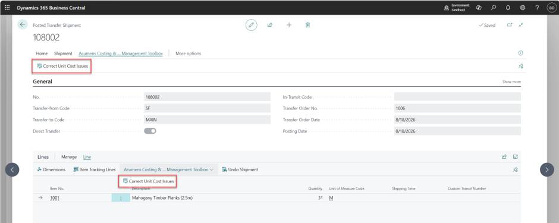Pin the Lines action bar
The height and width of the screenshot is (223, 559).
515,169
